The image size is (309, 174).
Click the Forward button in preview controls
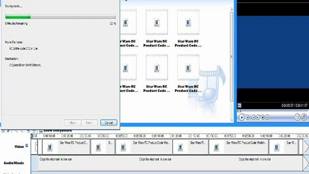coord(267,117)
